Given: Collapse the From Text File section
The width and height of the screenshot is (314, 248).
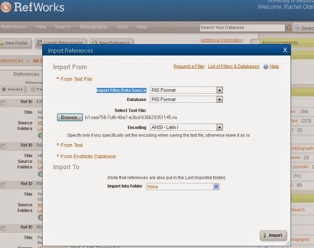Looking at the screenshot, I should click(58, 79).
